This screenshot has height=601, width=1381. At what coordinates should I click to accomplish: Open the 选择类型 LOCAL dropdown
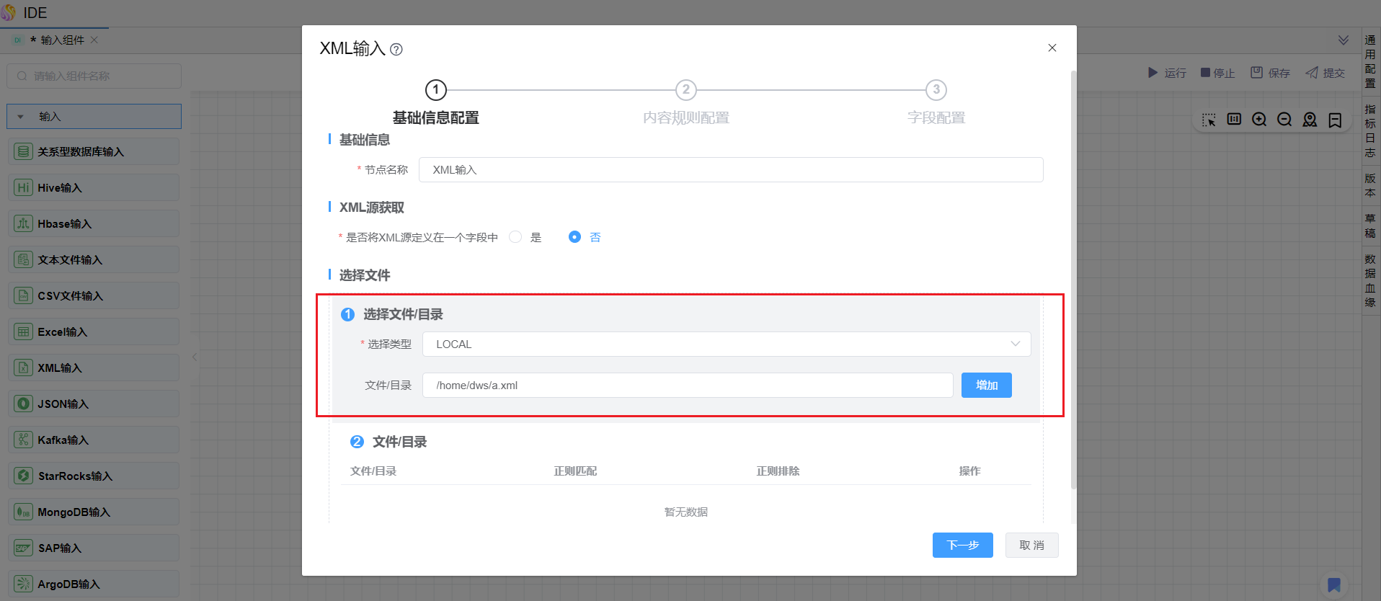click(x=726, y=344)
